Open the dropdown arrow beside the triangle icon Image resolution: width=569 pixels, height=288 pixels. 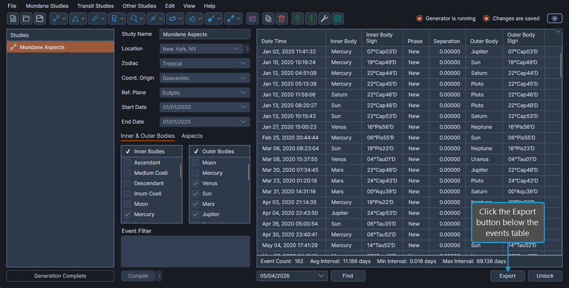coord(84,19)
